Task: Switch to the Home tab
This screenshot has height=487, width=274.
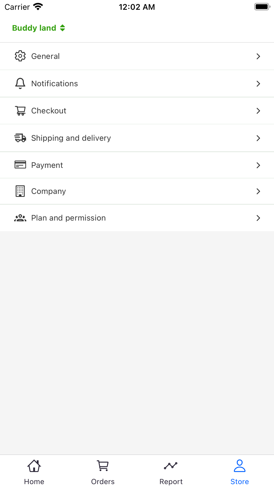Action: click(x=34, y=472)
